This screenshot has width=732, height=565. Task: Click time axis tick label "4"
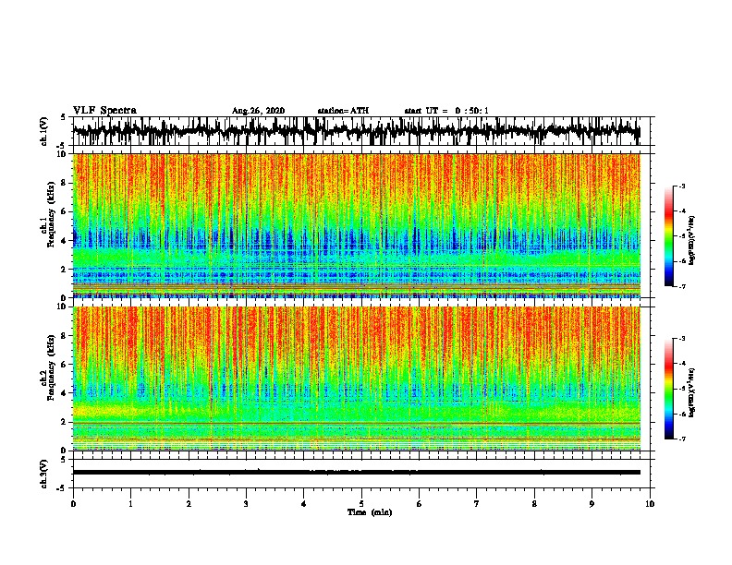point(304,504)
